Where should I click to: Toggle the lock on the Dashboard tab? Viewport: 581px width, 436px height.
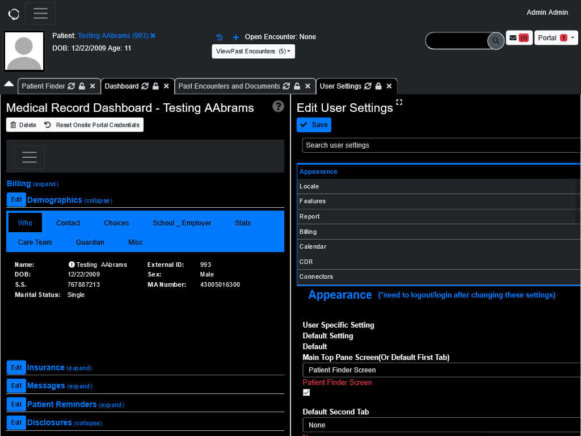click(155, 86)
